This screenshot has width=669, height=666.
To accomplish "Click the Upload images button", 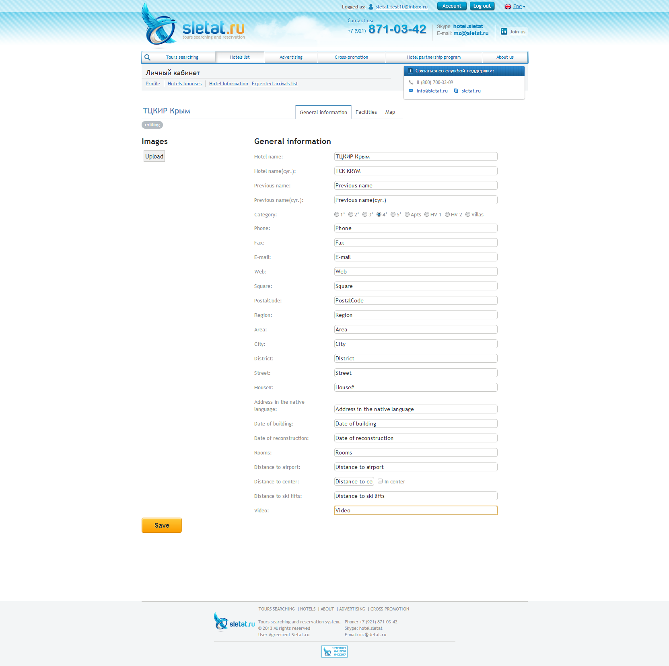I will [154, 156].
